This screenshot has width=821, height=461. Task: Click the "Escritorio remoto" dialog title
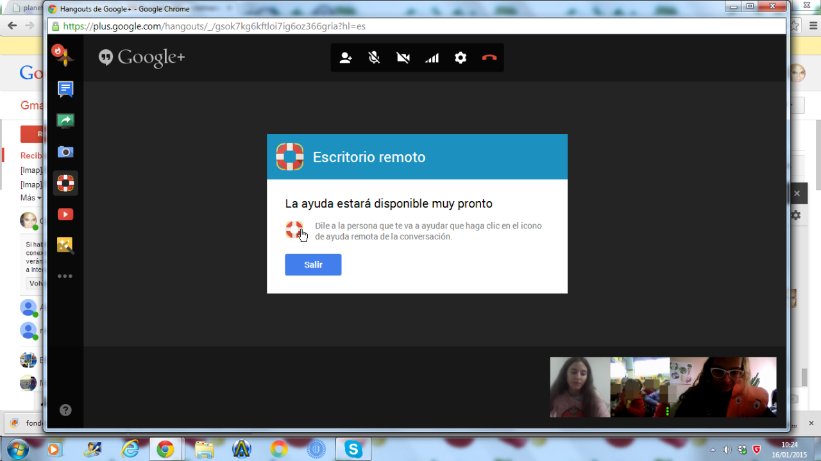[369, 157]
